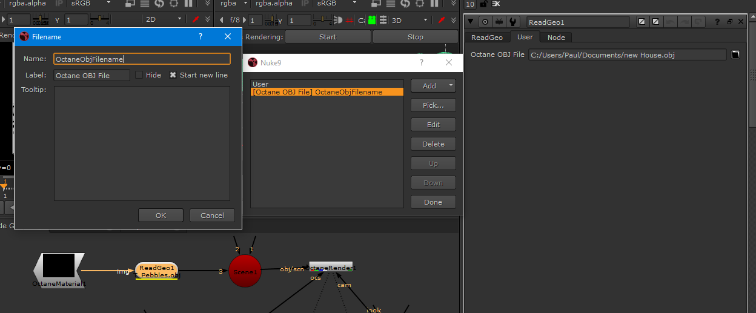
Task: Click the icon between the circle and wrench in ReadGeo1 header
Action: [x=499, y=22]
